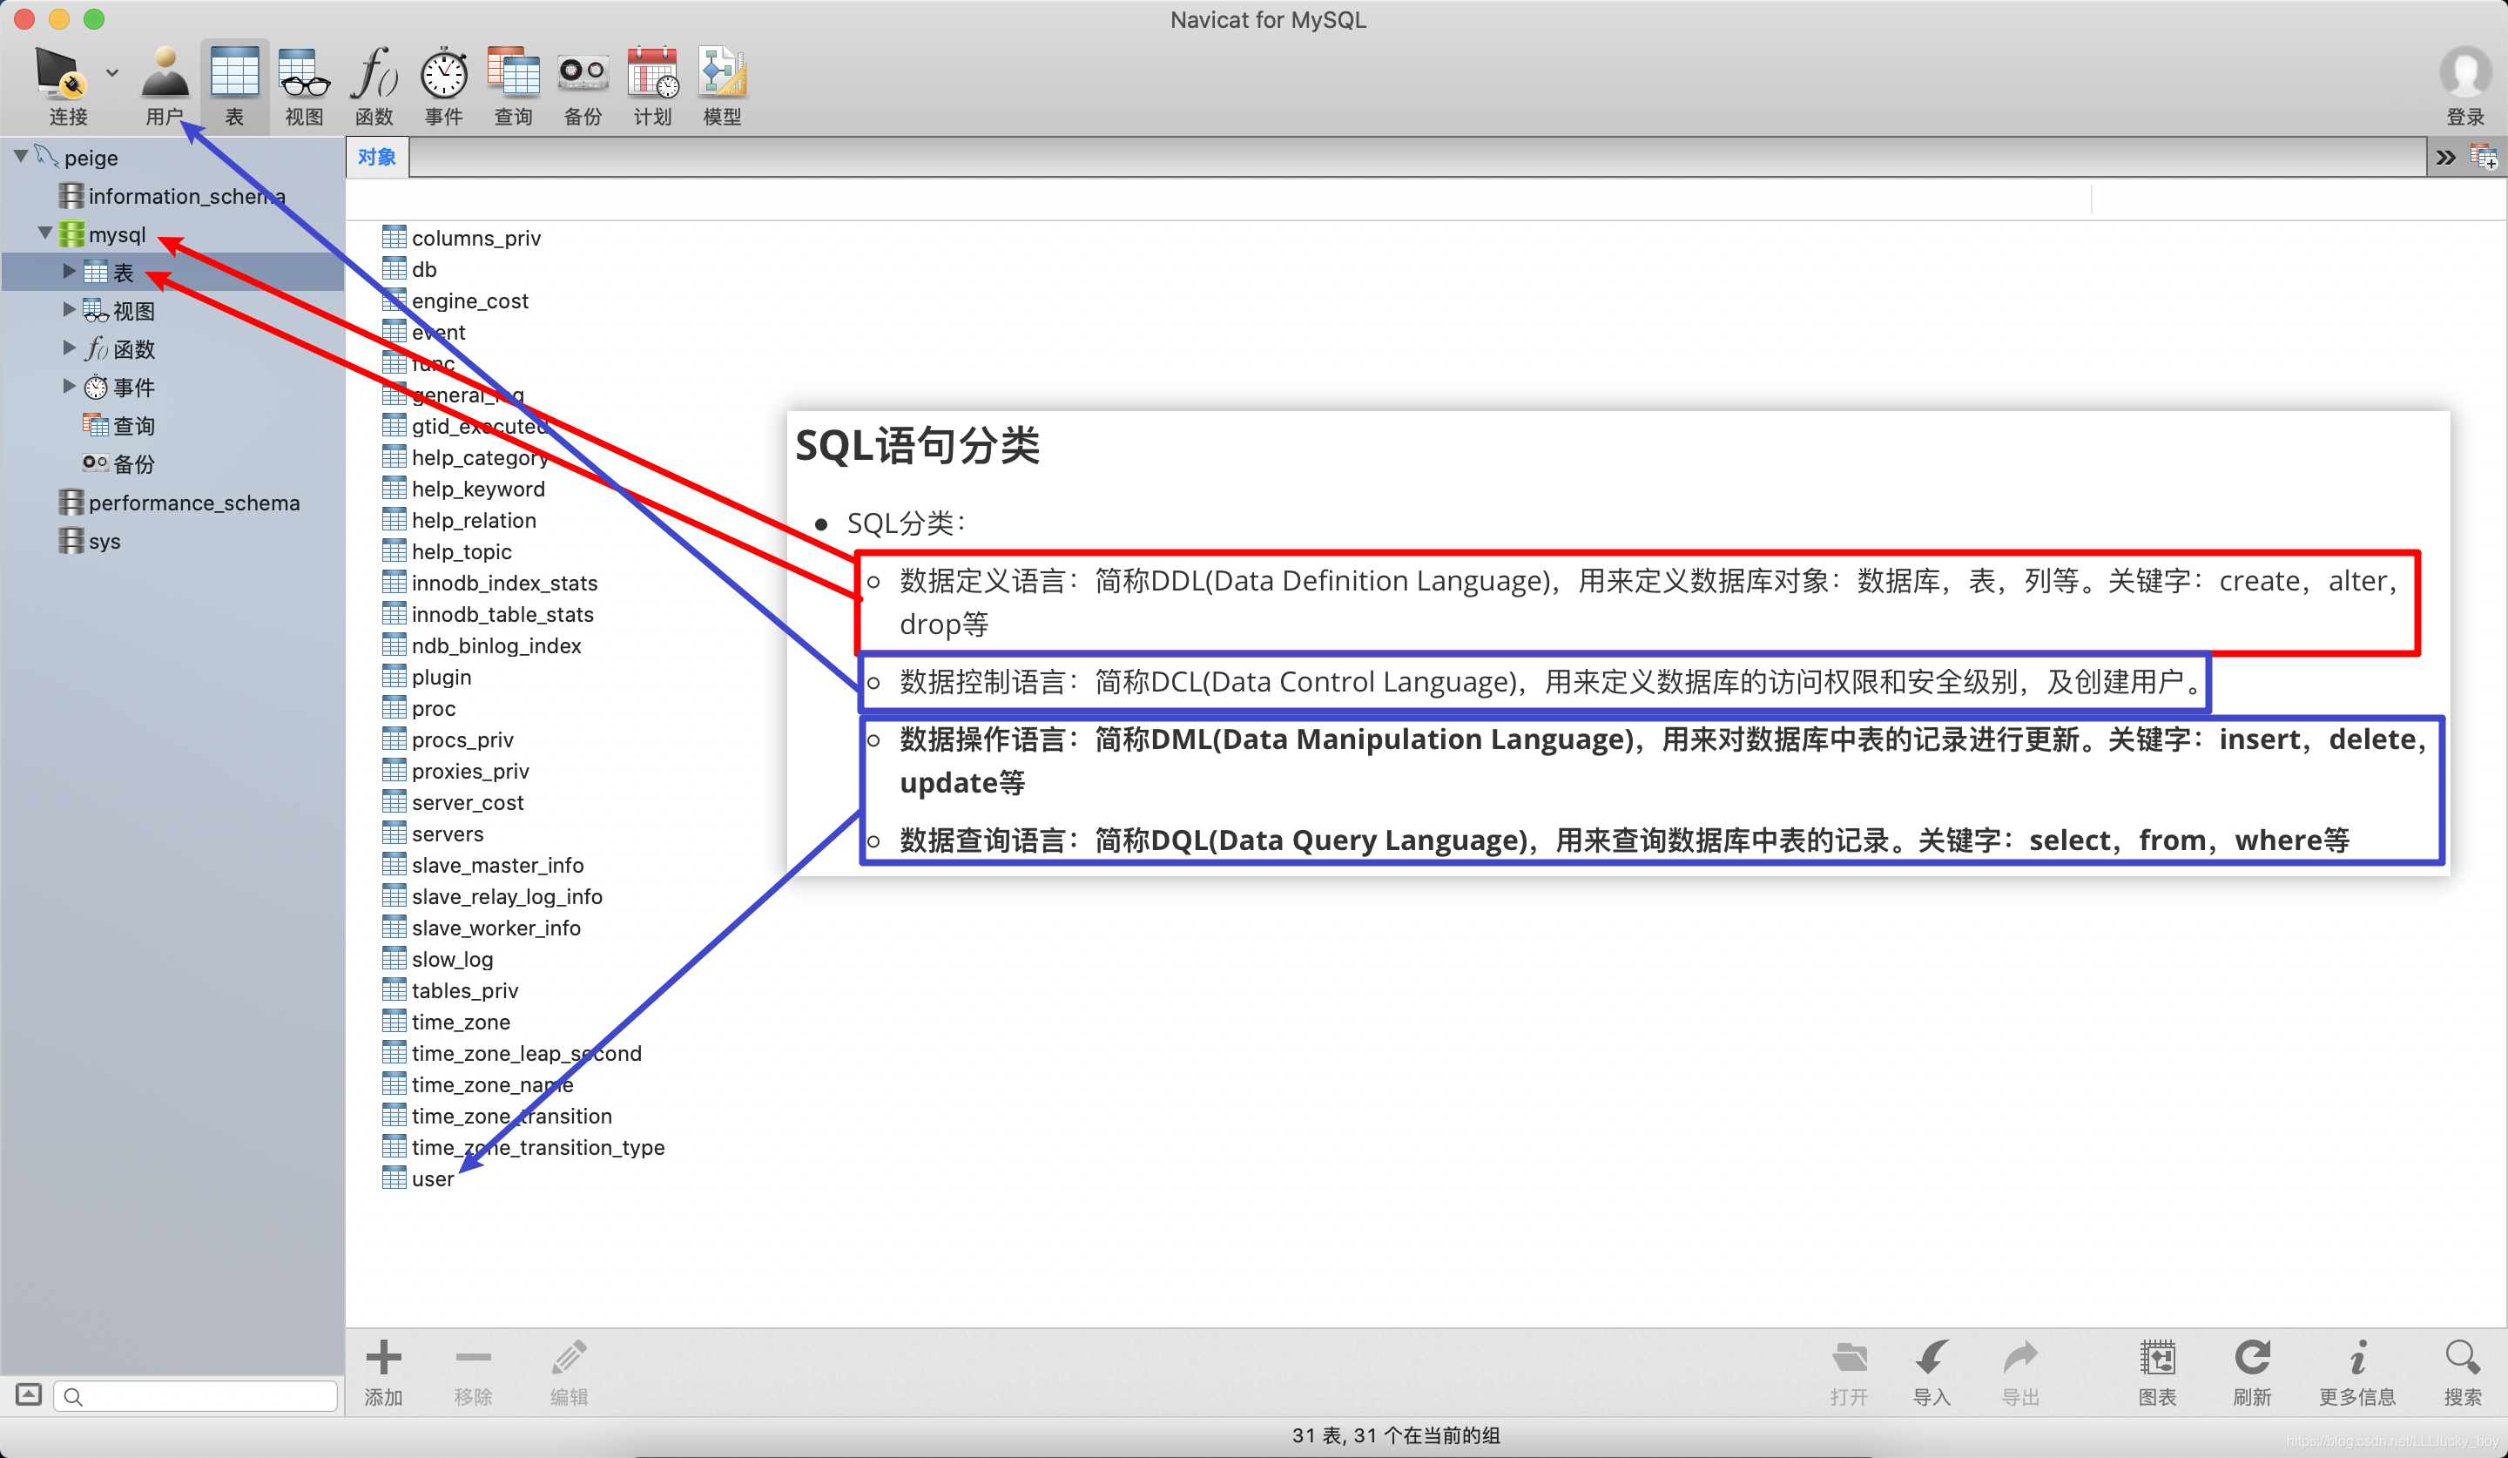This screenshot has height=1458, width=2508.
Task: Click the 导入 (Import) icon in the bottom bar
Action: click(1931, 1359)
